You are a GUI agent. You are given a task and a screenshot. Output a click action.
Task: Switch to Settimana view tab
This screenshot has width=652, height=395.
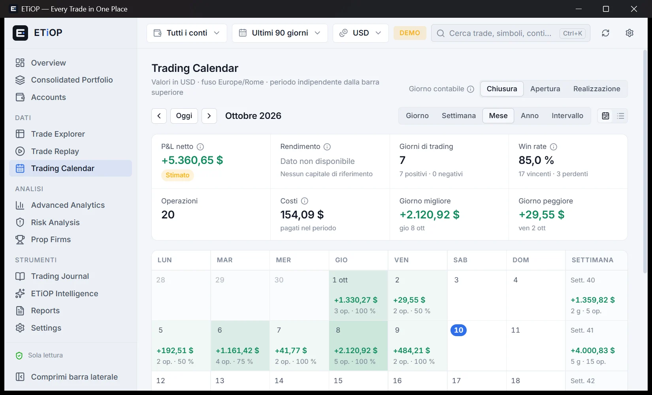(458, 116)
